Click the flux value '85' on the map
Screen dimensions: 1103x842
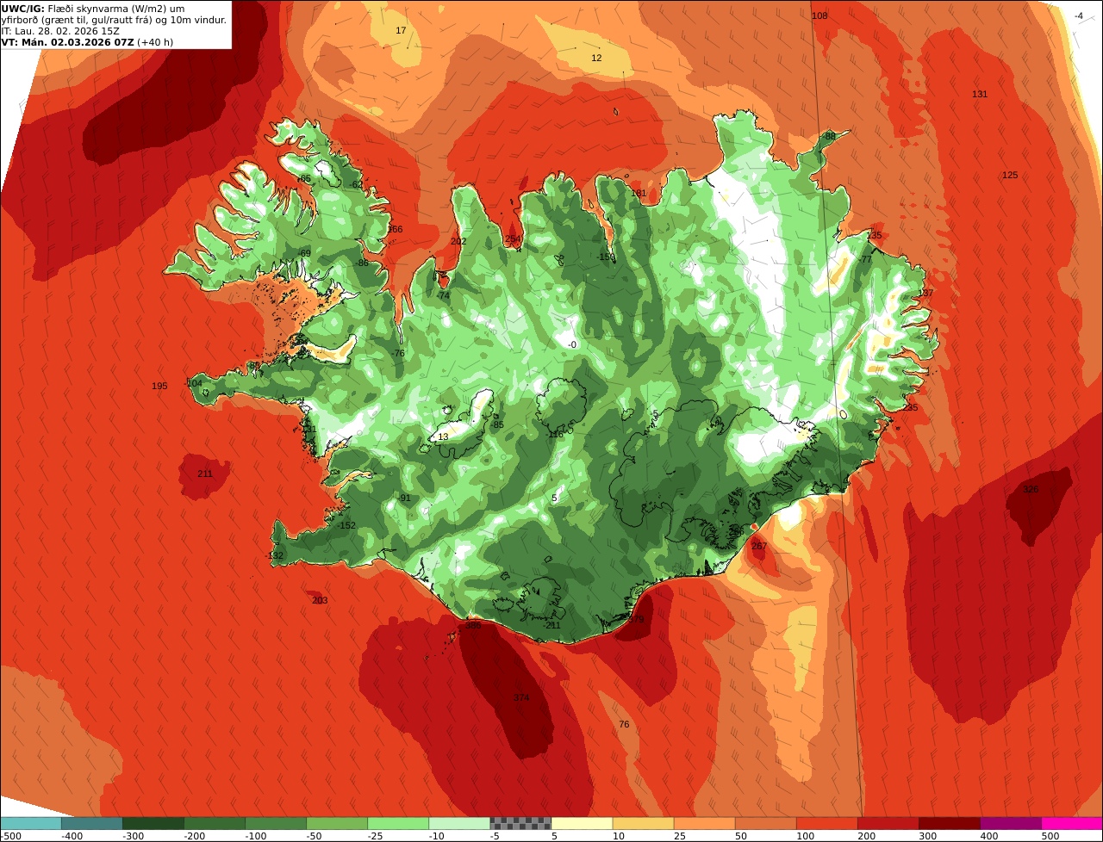(x=498, y=424)
